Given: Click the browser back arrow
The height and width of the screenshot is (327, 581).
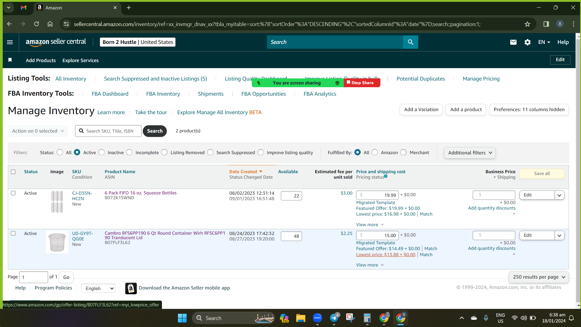Looking at the screenshot, I should tap(9, 24).
